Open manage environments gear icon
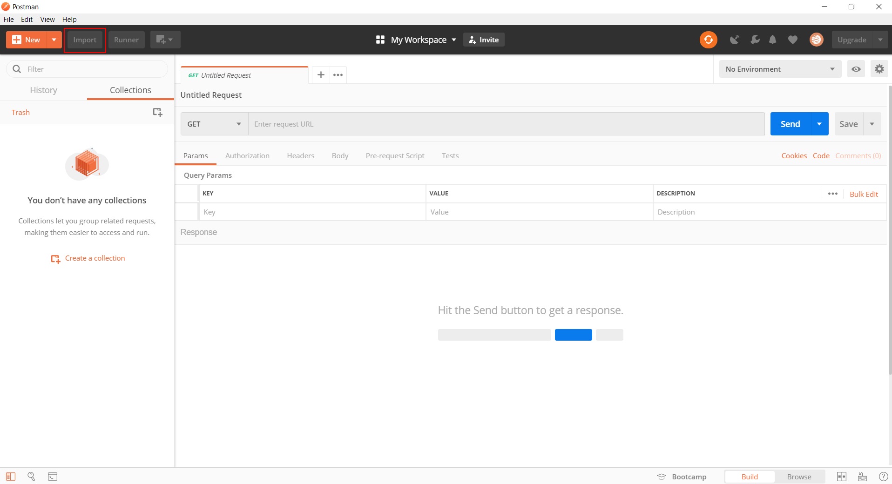Image resolution: width=892 pixels, height=484 pixels. coord(879,69)
